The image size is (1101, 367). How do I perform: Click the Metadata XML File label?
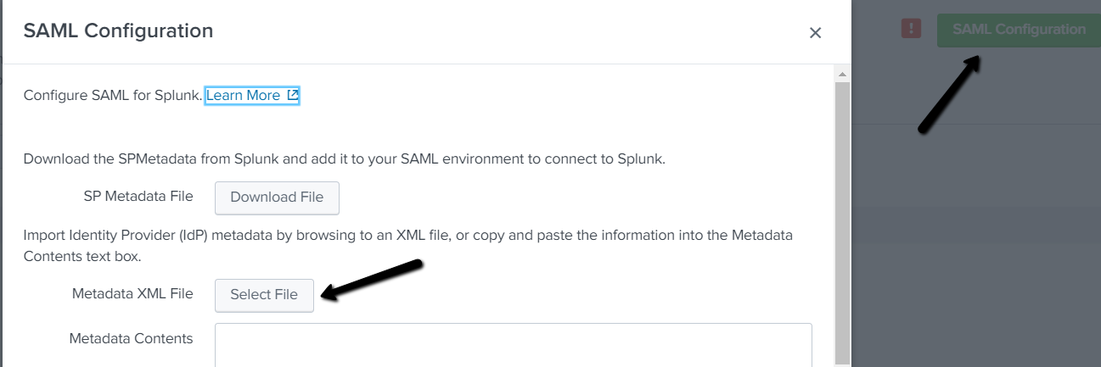click(x=132, y=294)
